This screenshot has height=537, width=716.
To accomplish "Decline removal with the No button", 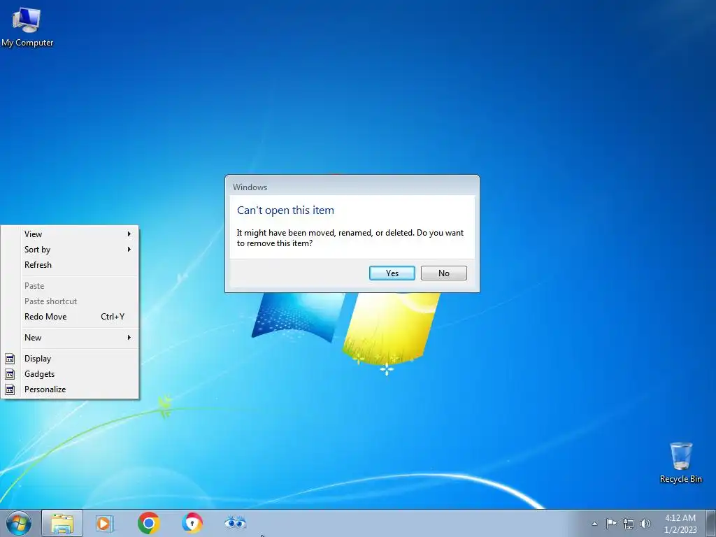I will 443,273.
